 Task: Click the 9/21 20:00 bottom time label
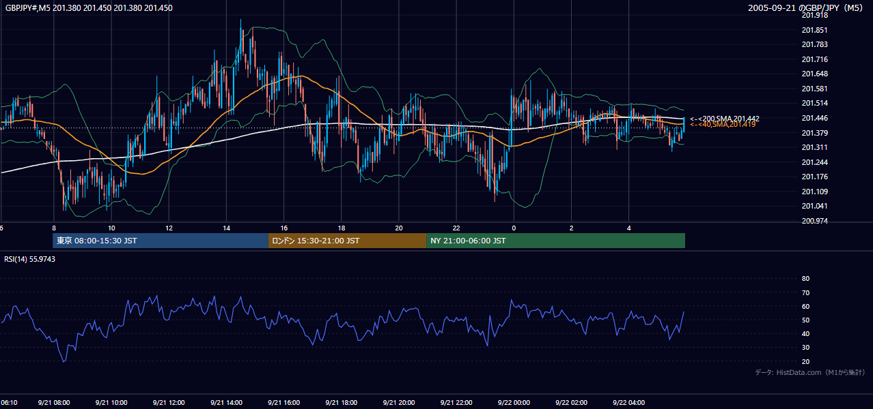coord(398,403)
